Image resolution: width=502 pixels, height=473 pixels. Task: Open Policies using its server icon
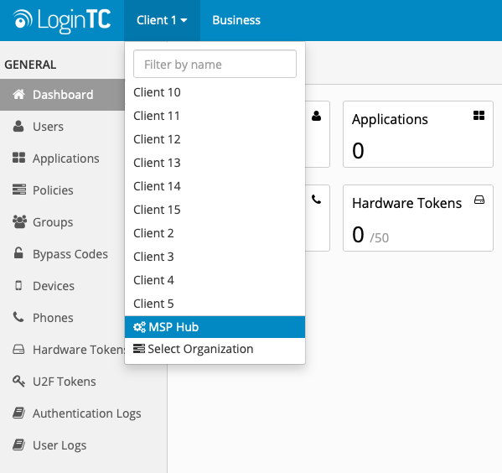coord(19,190)
